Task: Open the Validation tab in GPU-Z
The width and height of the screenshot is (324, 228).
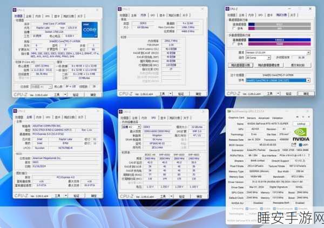Action: pos(278,118)
